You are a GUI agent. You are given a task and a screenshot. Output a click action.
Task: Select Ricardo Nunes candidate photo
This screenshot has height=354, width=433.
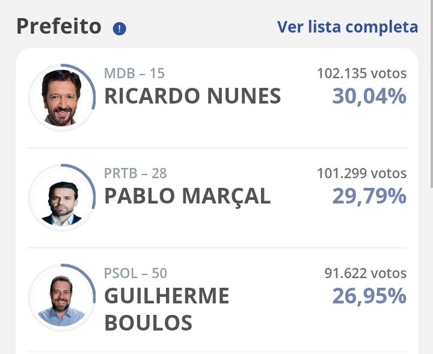[x=61, y=98]
